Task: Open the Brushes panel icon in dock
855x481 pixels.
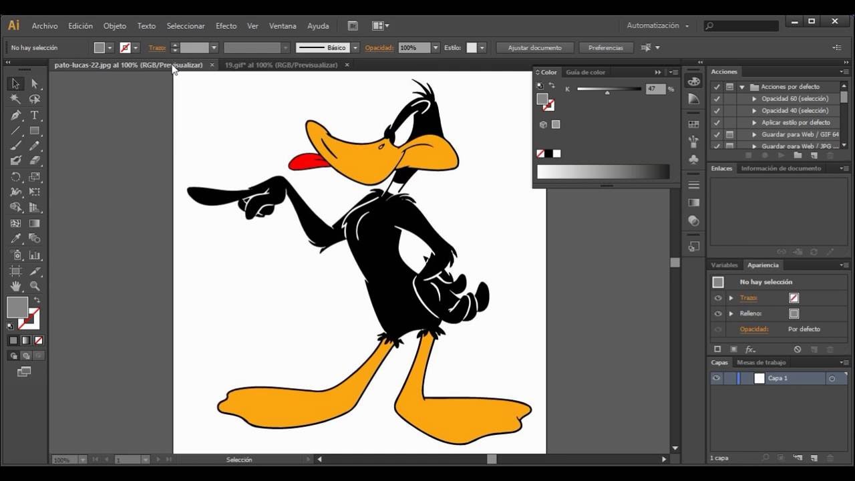Action: click(x=694, y=142)
